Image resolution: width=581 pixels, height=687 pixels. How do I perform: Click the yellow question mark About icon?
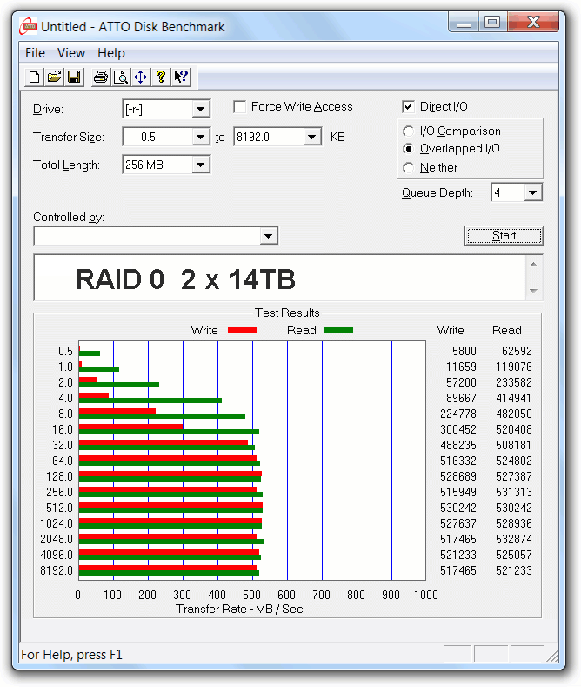pyautogui.click(x=161, y=77)
